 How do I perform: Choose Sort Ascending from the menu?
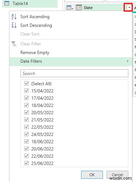(35, 17)
